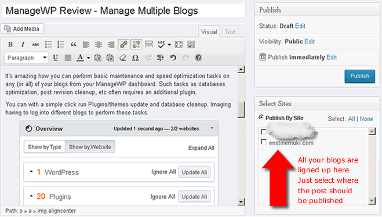Open the Paragraph format dropdown
Image resolution: width=382 pixels, height=217 pixels.
(x=26, y=58)
